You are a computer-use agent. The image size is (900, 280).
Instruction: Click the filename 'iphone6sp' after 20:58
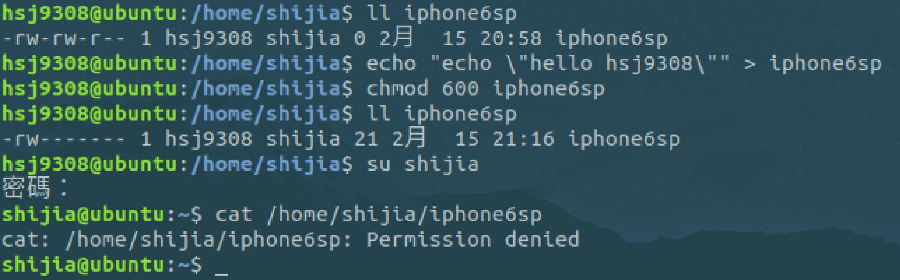(612, 38)
